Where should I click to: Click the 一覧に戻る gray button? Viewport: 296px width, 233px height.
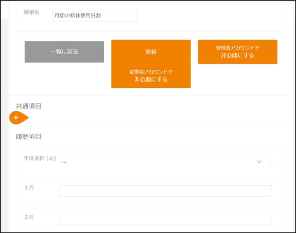tap(64, 52)
